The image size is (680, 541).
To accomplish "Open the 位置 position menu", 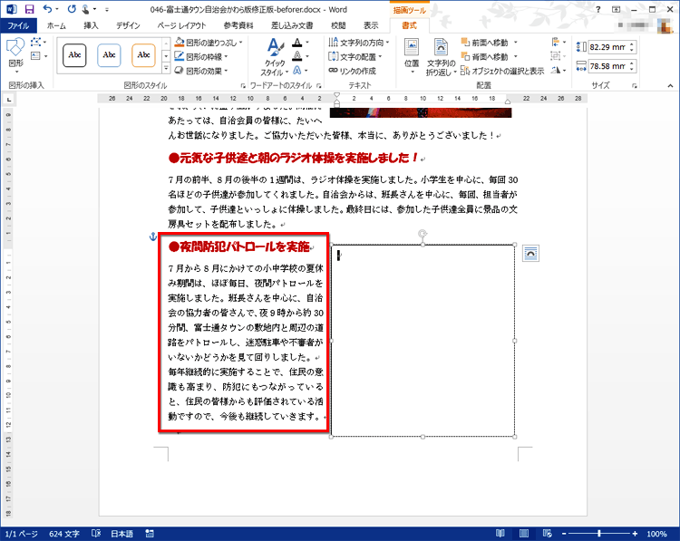I will coord(412,57).
